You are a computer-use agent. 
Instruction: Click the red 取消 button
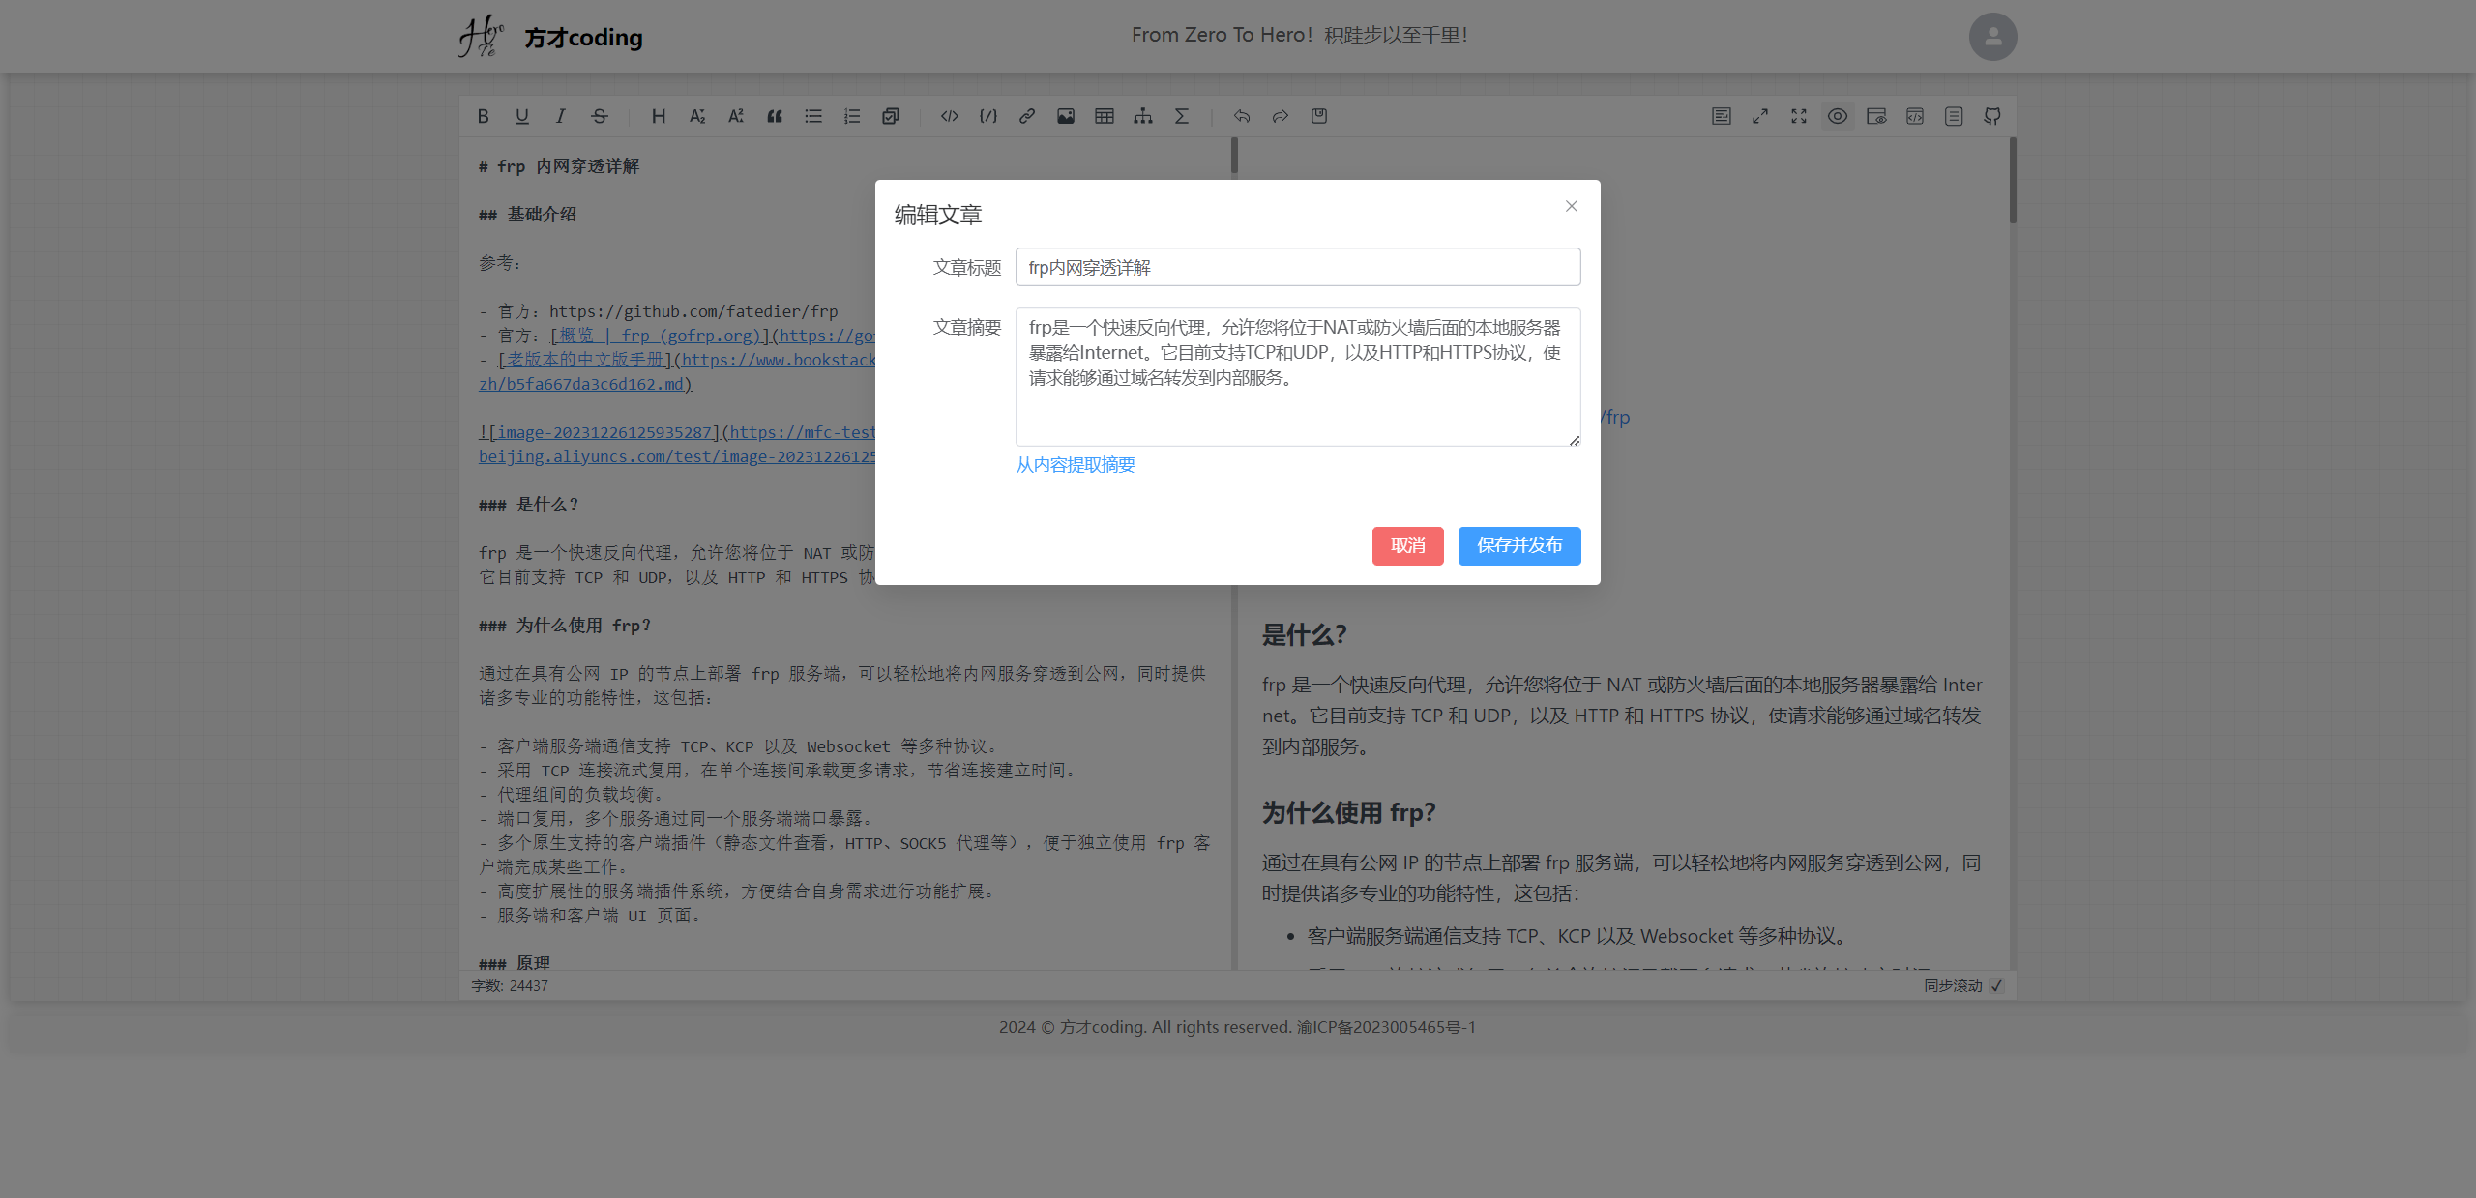point(1408,545)
